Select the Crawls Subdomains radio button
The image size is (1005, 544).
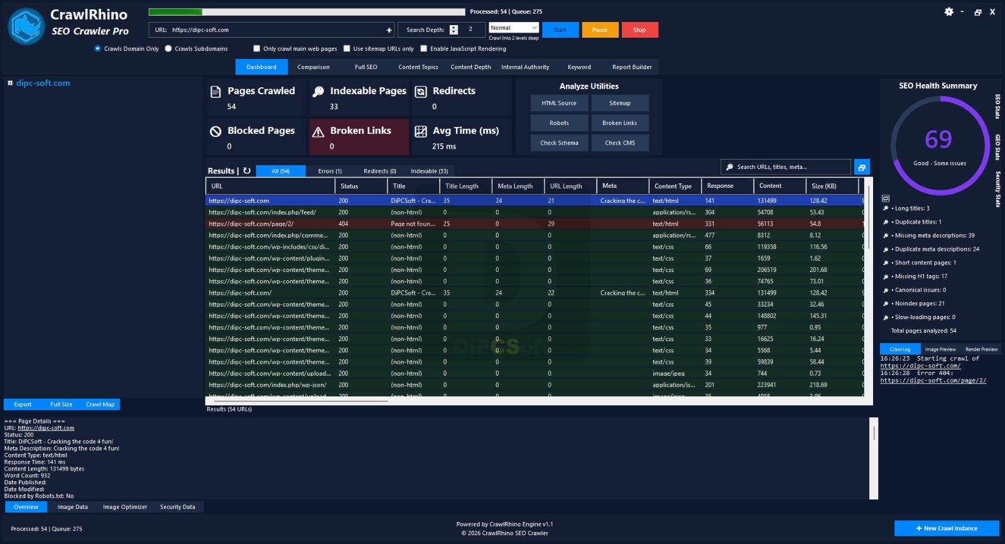click(x=168, y=48)
